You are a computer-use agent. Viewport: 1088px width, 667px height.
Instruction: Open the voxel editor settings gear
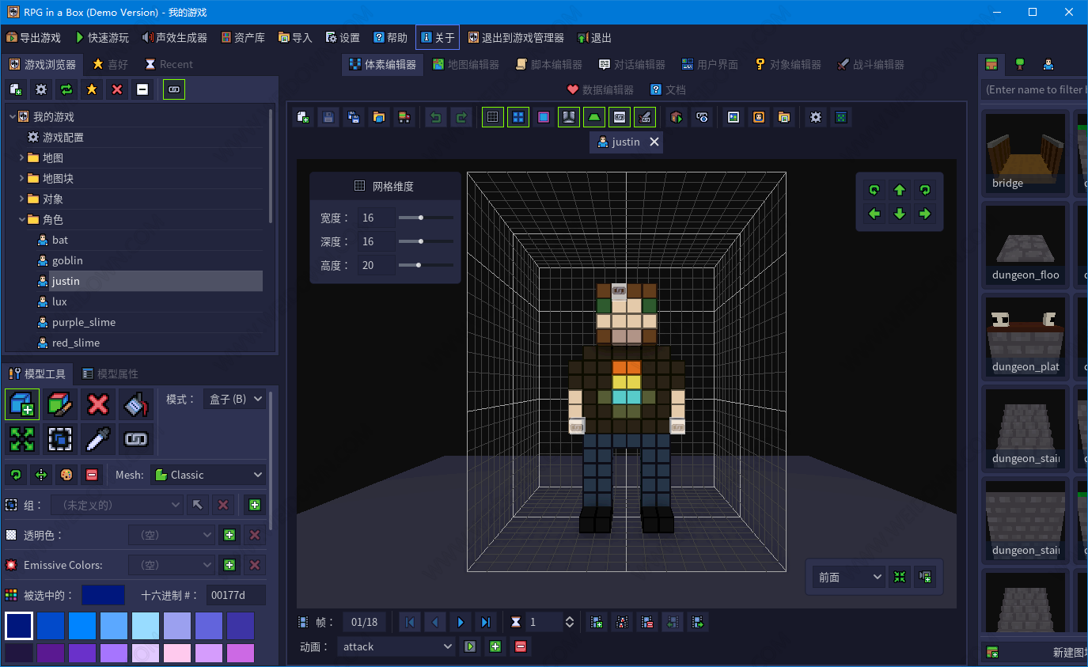(816, 117)
